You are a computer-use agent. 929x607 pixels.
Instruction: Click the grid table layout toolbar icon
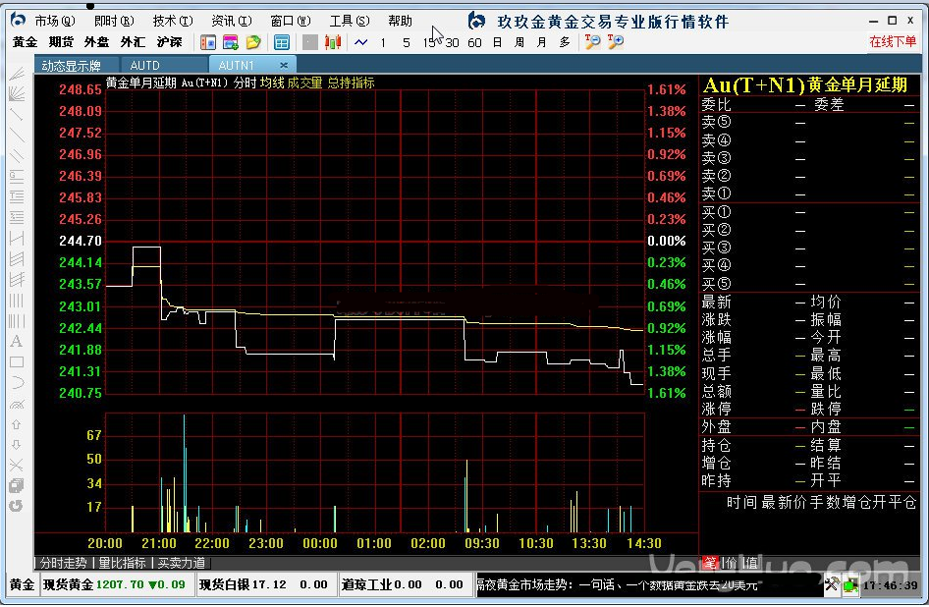[282, 42]
